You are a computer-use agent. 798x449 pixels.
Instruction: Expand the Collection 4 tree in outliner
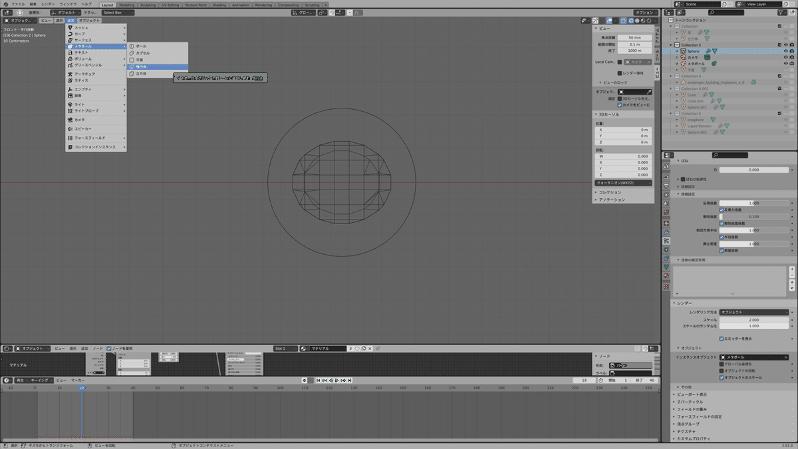point(672,76)
